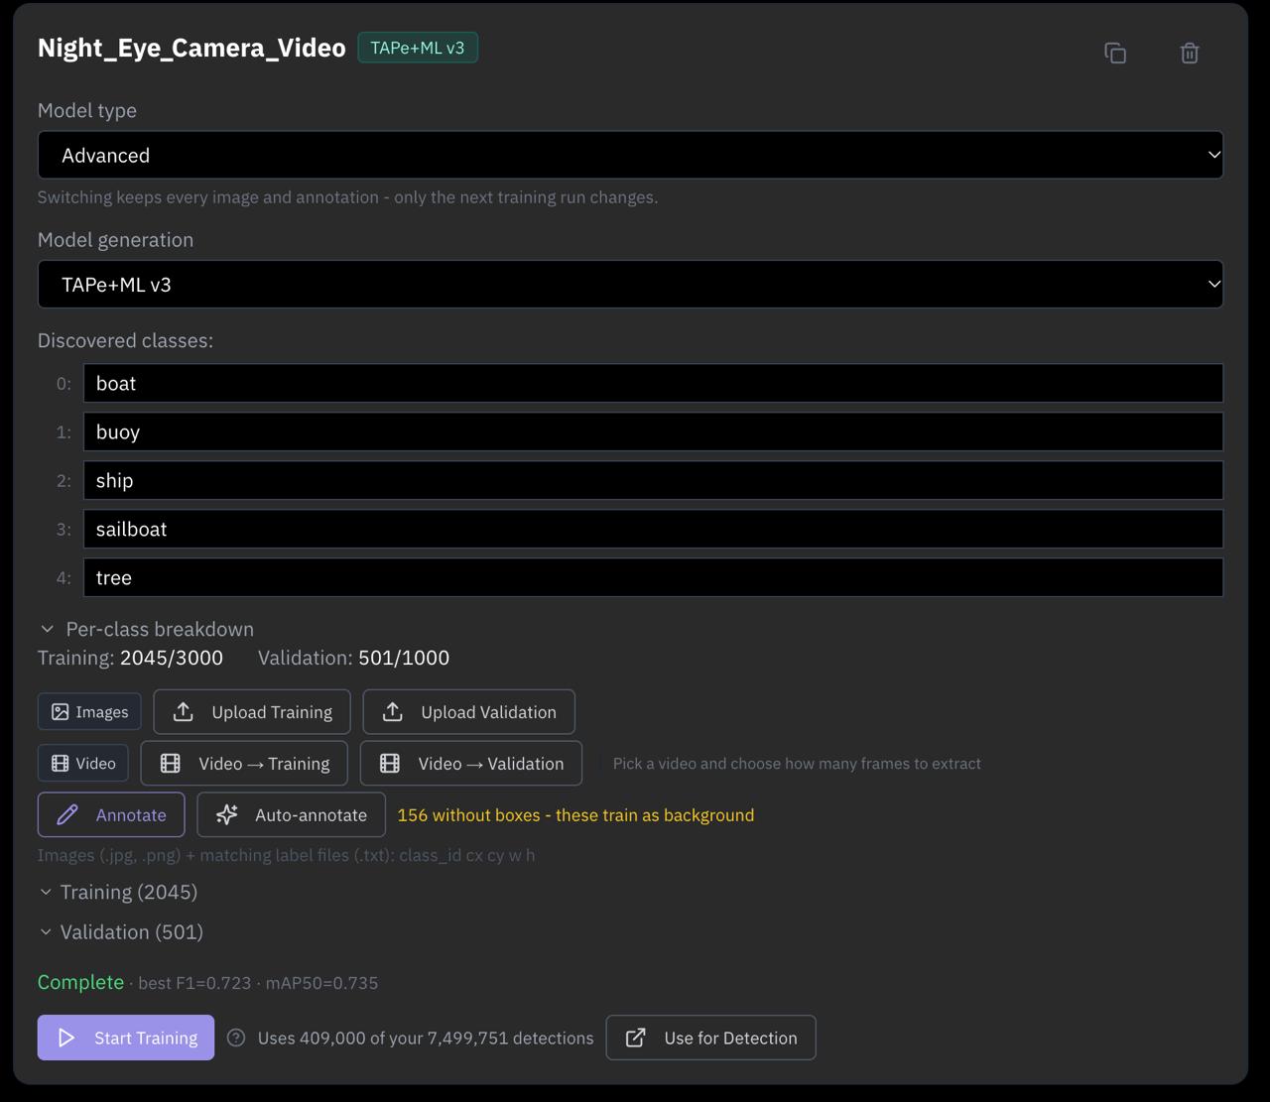This screenshot has width=1270, height=1102.
Task: Select the Video tab
Action: [83, 763]
